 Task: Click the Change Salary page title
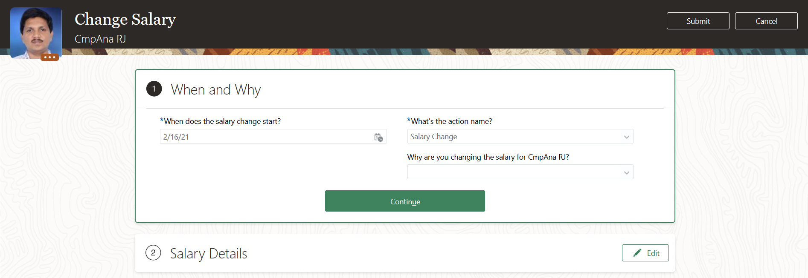click(x=125, y=20)
